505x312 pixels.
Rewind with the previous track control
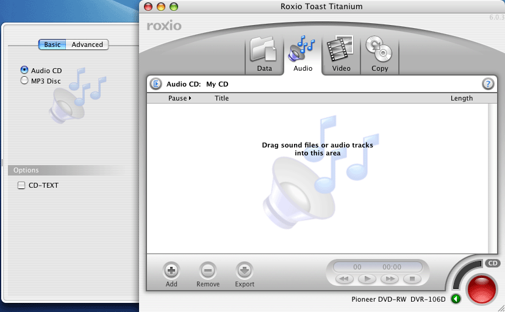coord(344,278)
